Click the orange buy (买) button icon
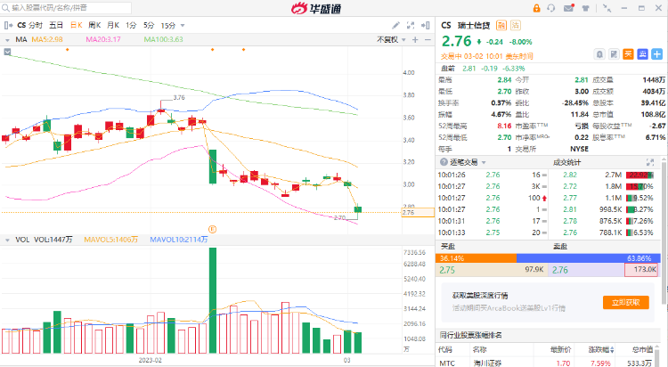 (627, 54)
